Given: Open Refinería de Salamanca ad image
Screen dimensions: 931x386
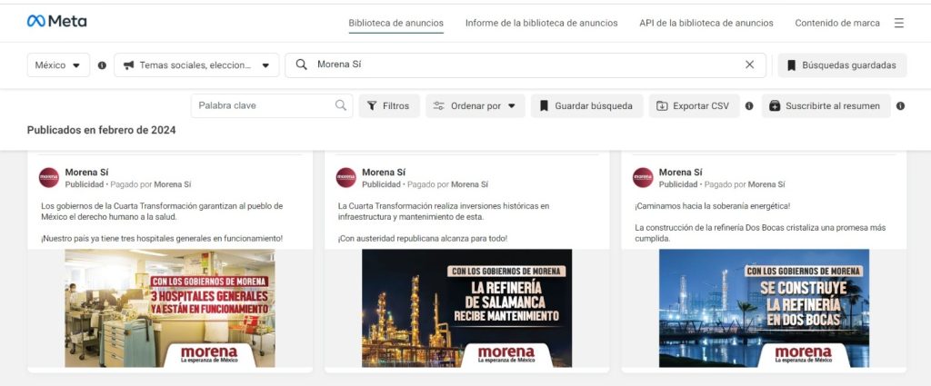Looking at the screenshot, I should coord(466,308).
